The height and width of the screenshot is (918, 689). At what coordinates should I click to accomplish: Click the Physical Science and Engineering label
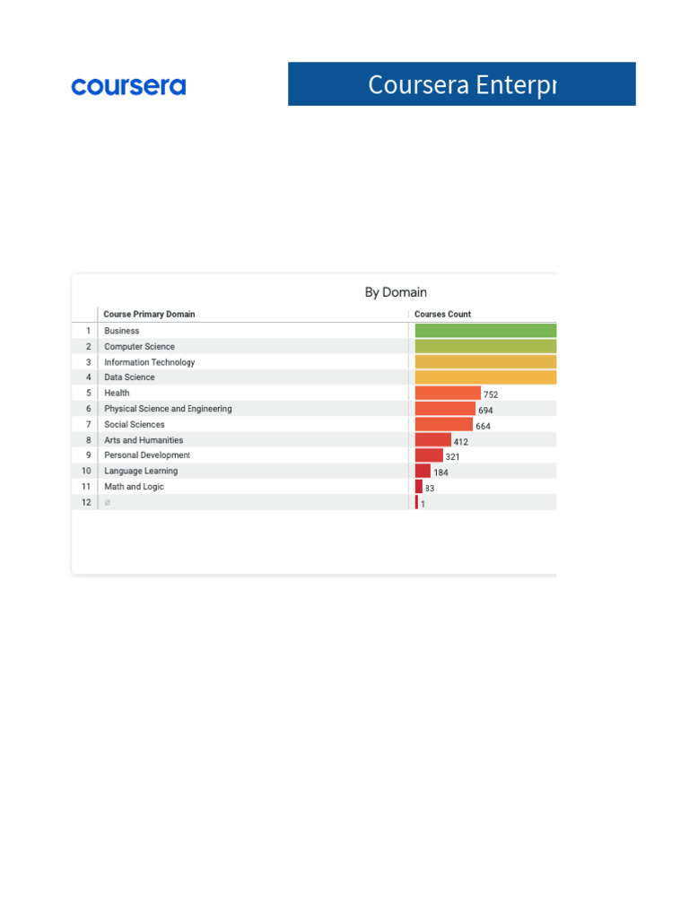tap(168, 409)
